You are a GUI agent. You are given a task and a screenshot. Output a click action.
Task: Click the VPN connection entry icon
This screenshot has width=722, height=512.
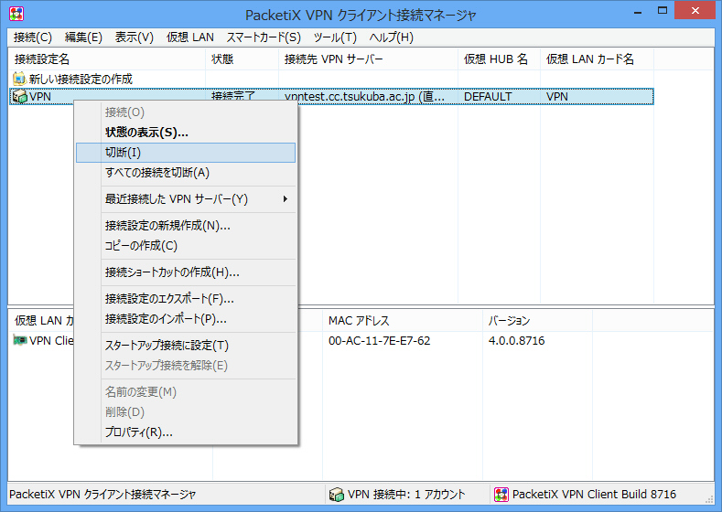point(20,97)
